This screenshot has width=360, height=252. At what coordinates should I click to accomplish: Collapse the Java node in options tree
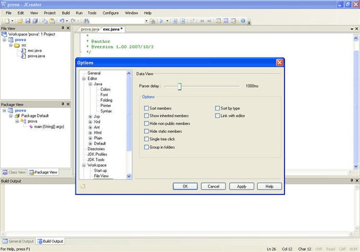click(x=90, y=84)
